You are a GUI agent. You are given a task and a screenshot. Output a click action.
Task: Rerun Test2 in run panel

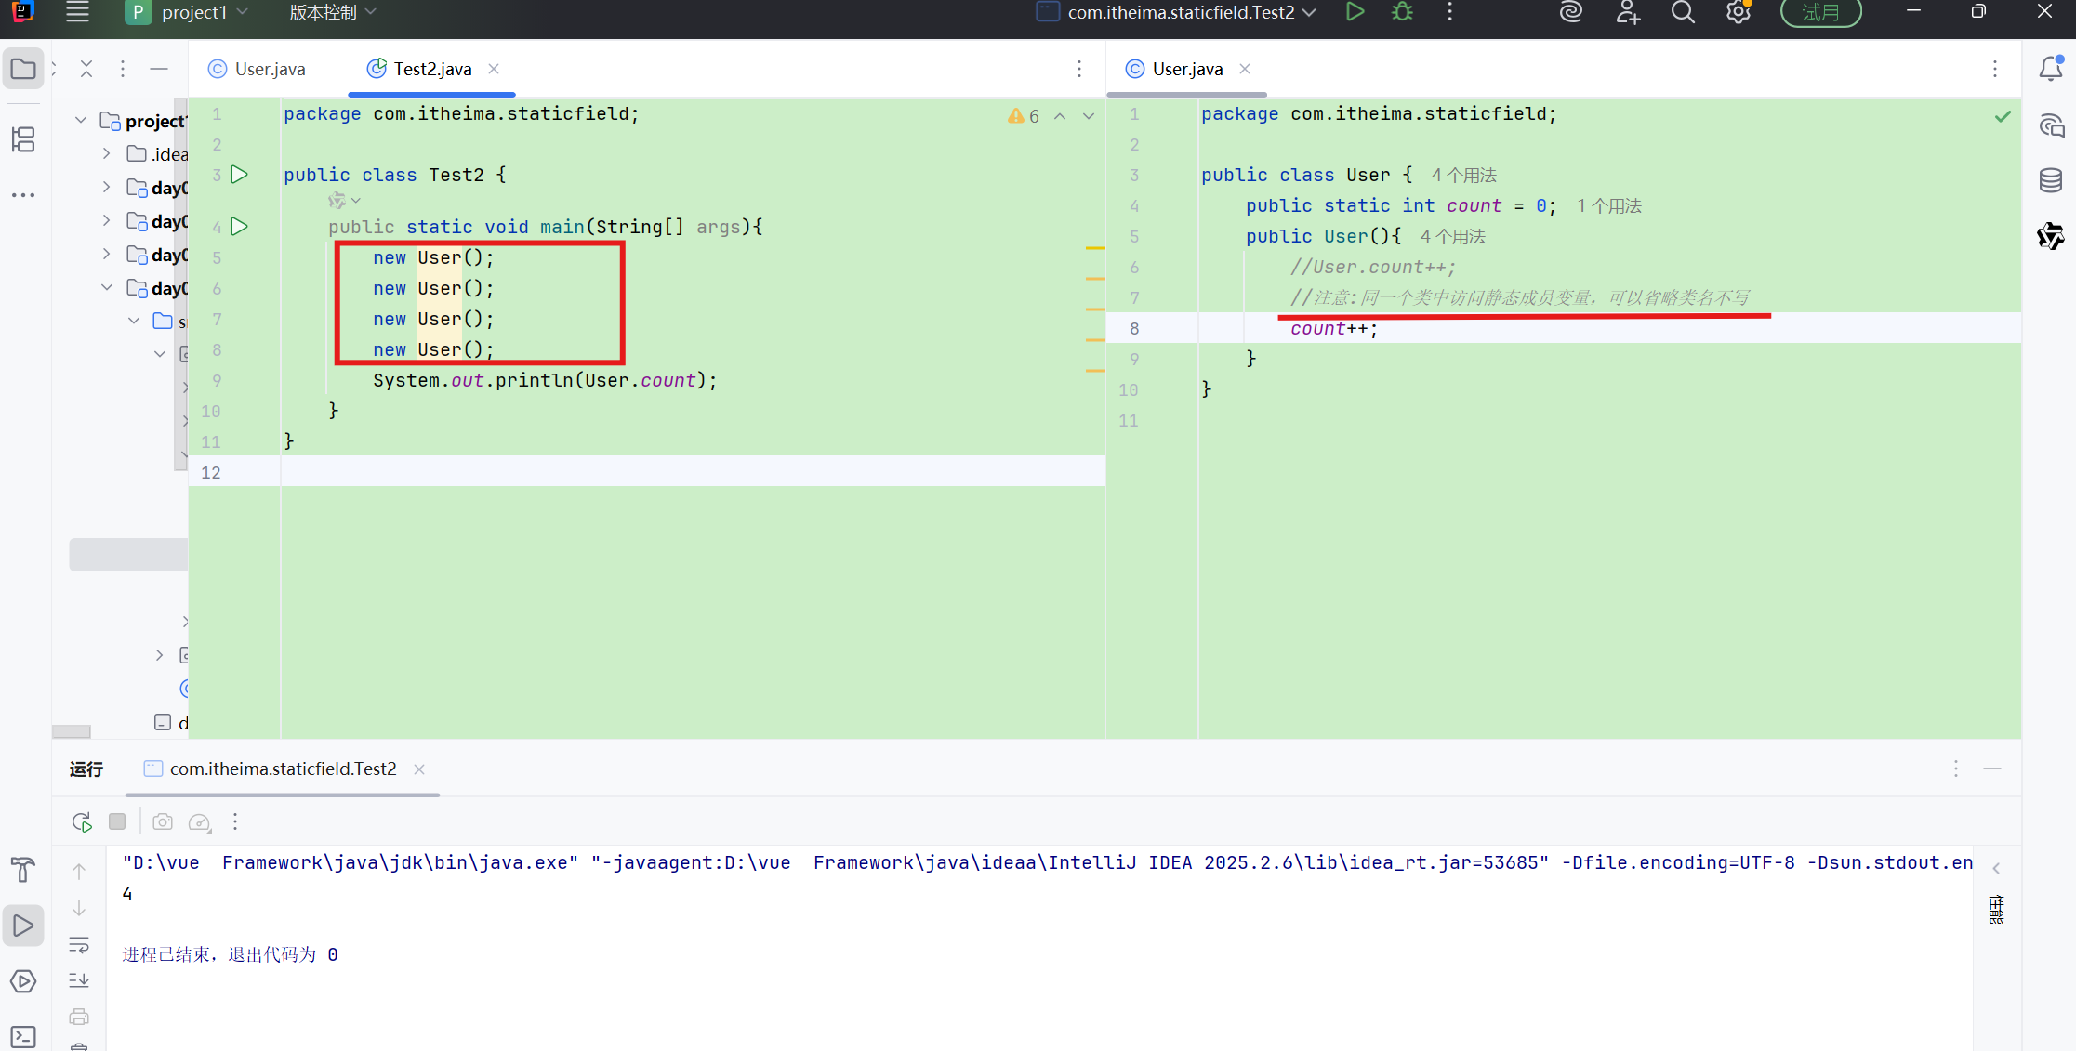[82, 821]
